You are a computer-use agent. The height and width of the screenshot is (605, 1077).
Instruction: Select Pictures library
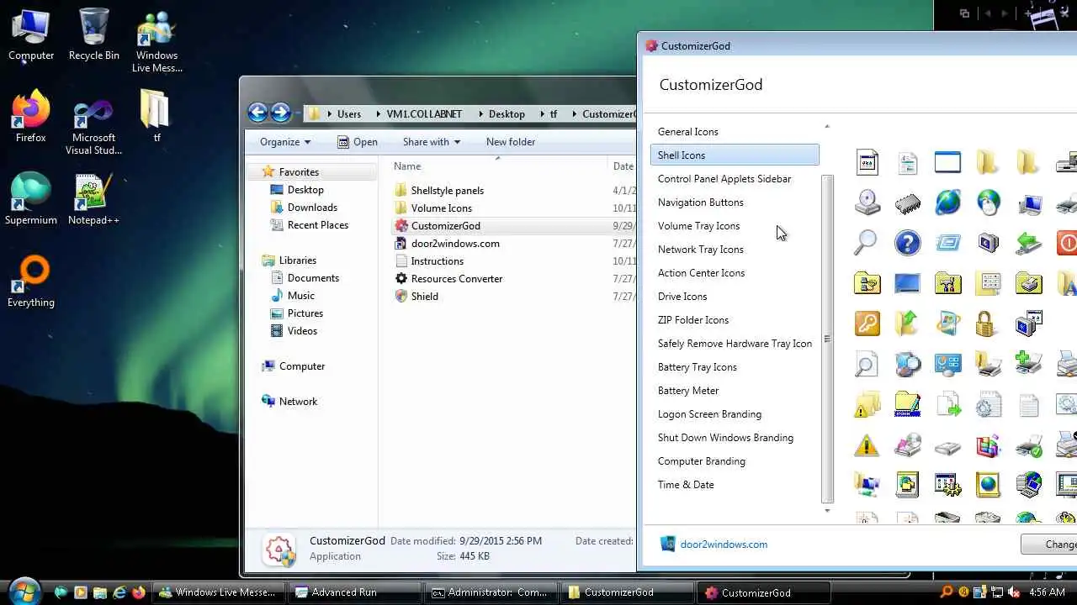pyautogui.click(x=305, y=313)
